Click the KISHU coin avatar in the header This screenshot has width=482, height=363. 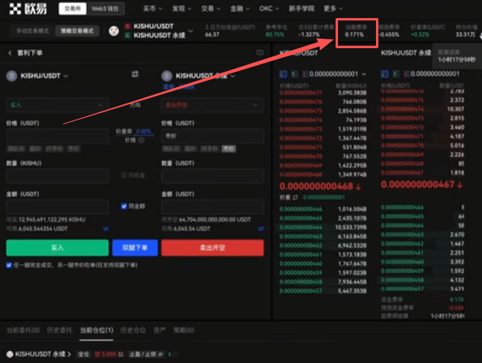[114, 31]
